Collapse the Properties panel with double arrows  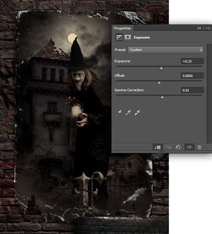[199, 28]
